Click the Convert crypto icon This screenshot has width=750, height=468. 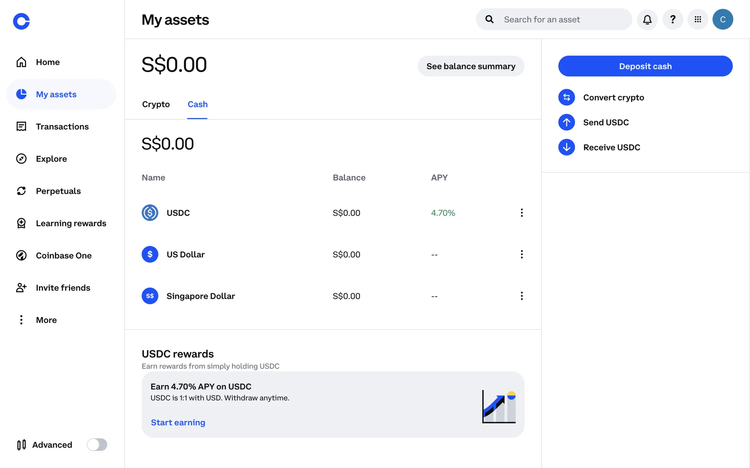click(x=566, y=97)
